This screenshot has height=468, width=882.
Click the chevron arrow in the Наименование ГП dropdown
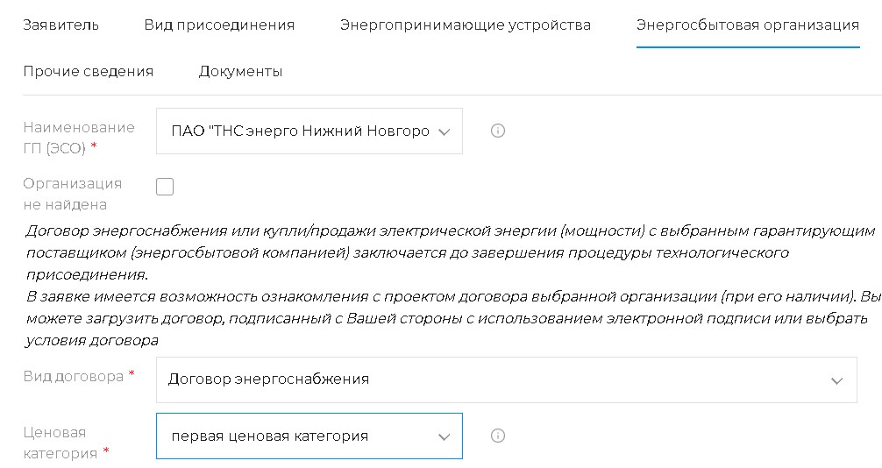click(x=444, y=131)
